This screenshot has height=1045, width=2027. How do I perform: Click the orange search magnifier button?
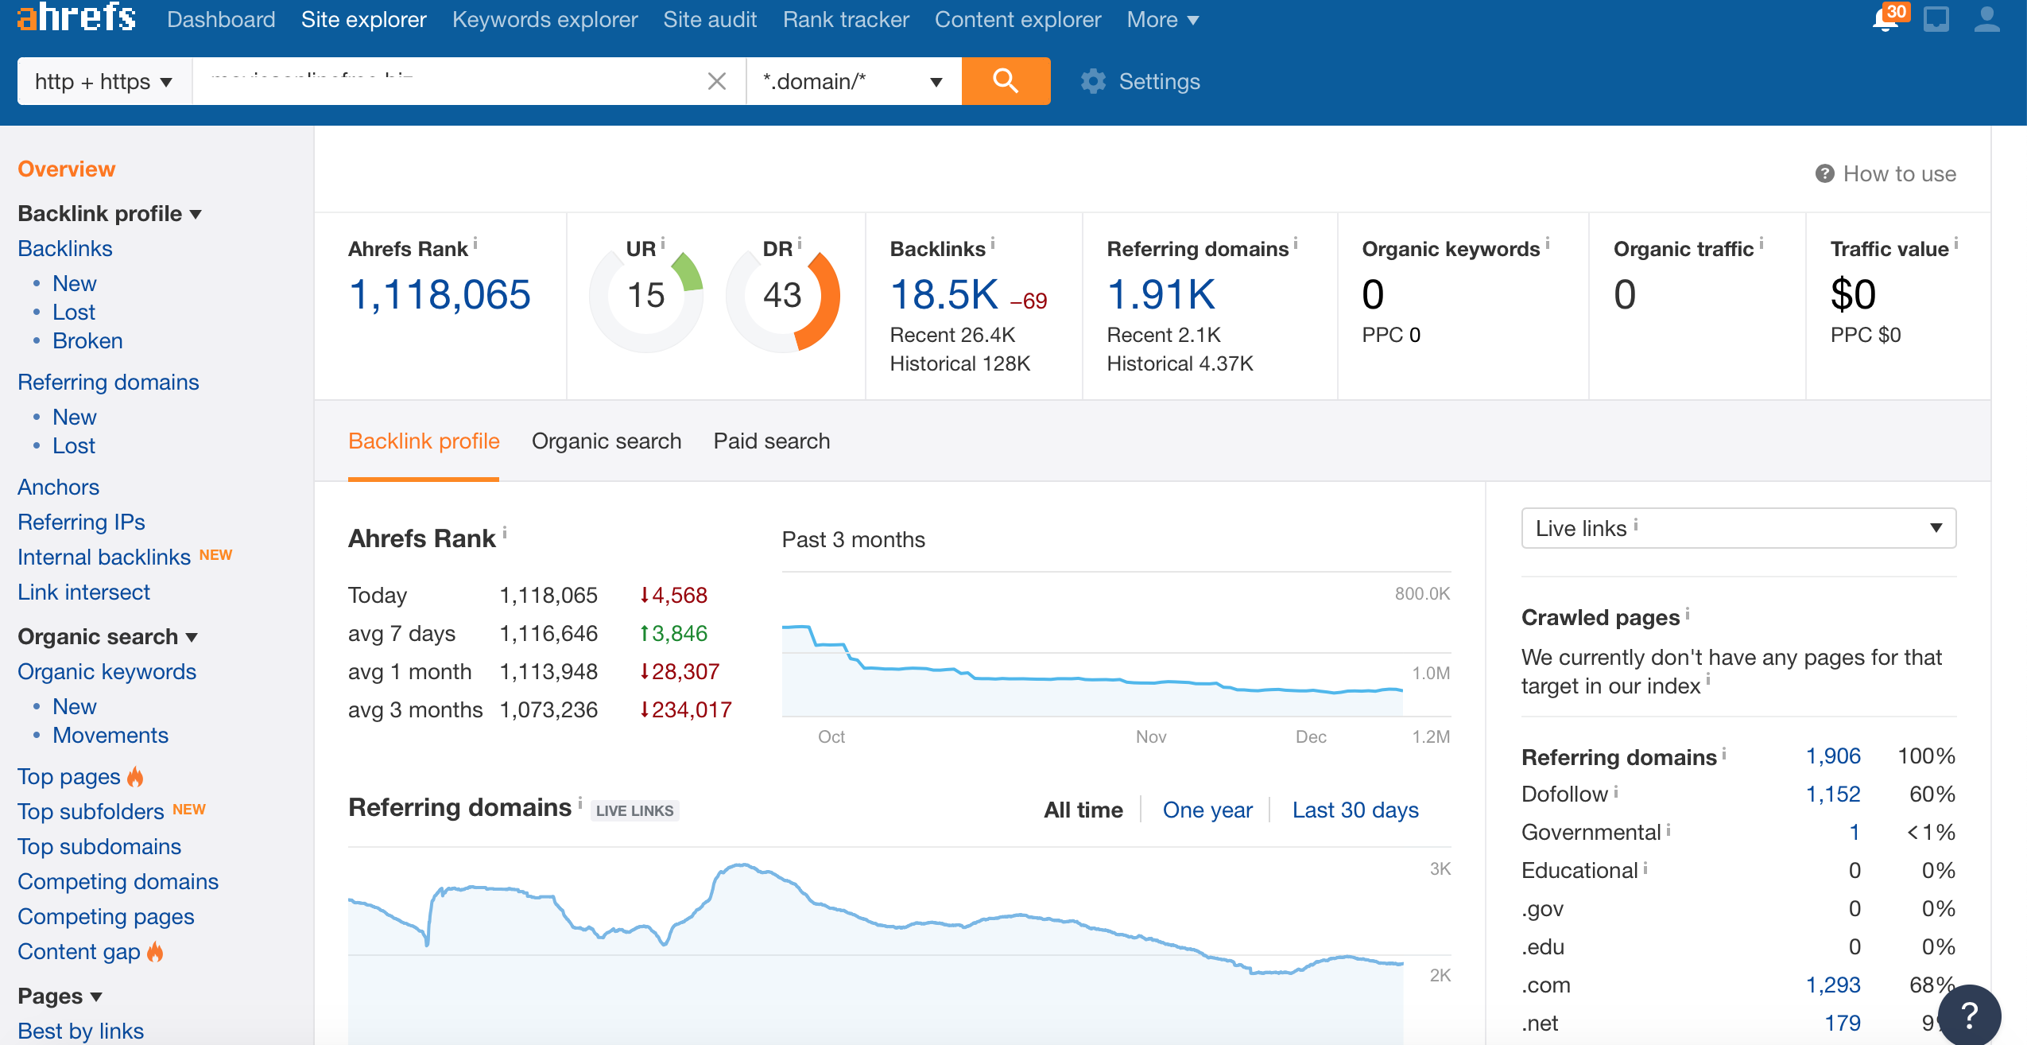pos(1006,81)
